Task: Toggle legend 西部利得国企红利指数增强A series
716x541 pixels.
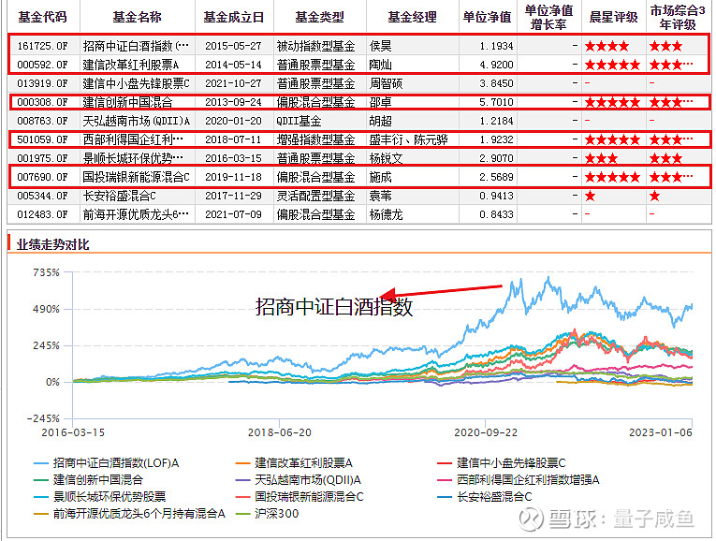Action: (x=519, y=480)
